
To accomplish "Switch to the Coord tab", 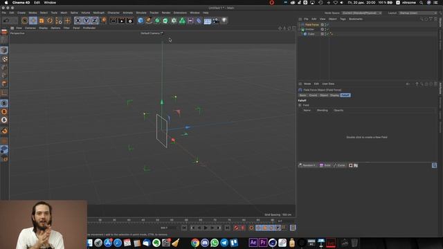I will [313, 95].
